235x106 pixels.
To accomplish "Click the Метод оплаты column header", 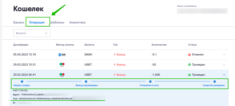I will [65, 45].
